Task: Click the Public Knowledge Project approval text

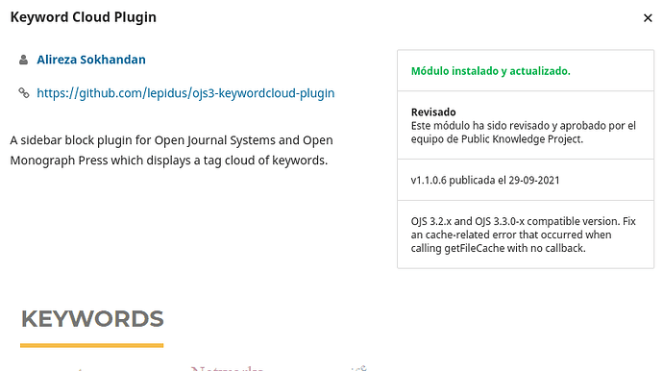Action: [523, 133]
